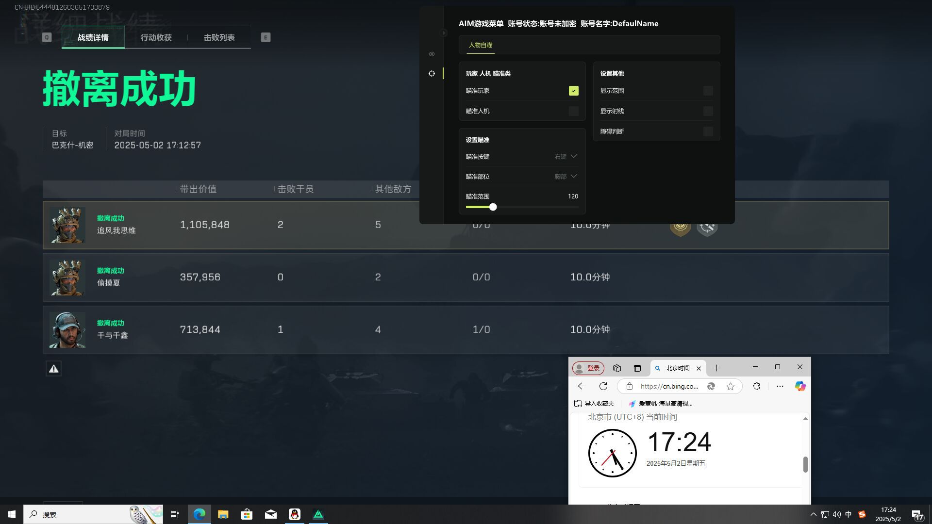Image resolution: width=932 pixels, height=524 pixels.
Task: Enable the 显示射线 option
Action: pyautogui.click(x=708, y=111)
